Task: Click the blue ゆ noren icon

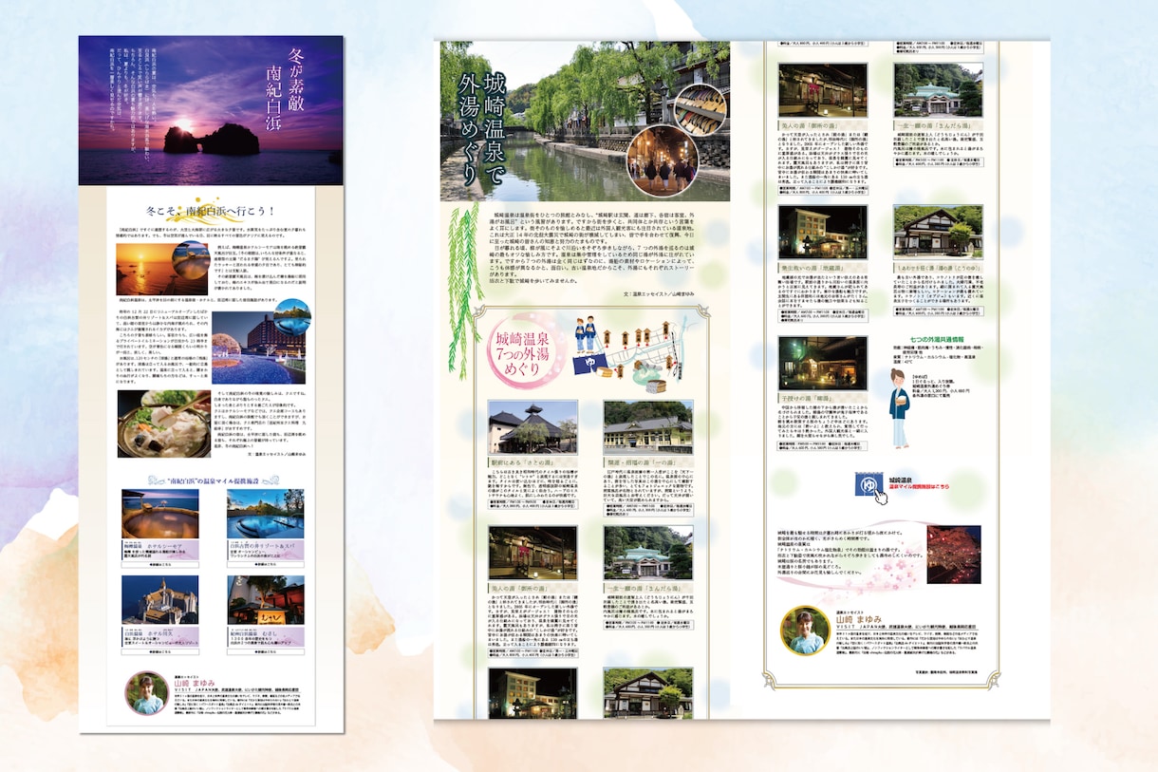Action: pos(871,484)
